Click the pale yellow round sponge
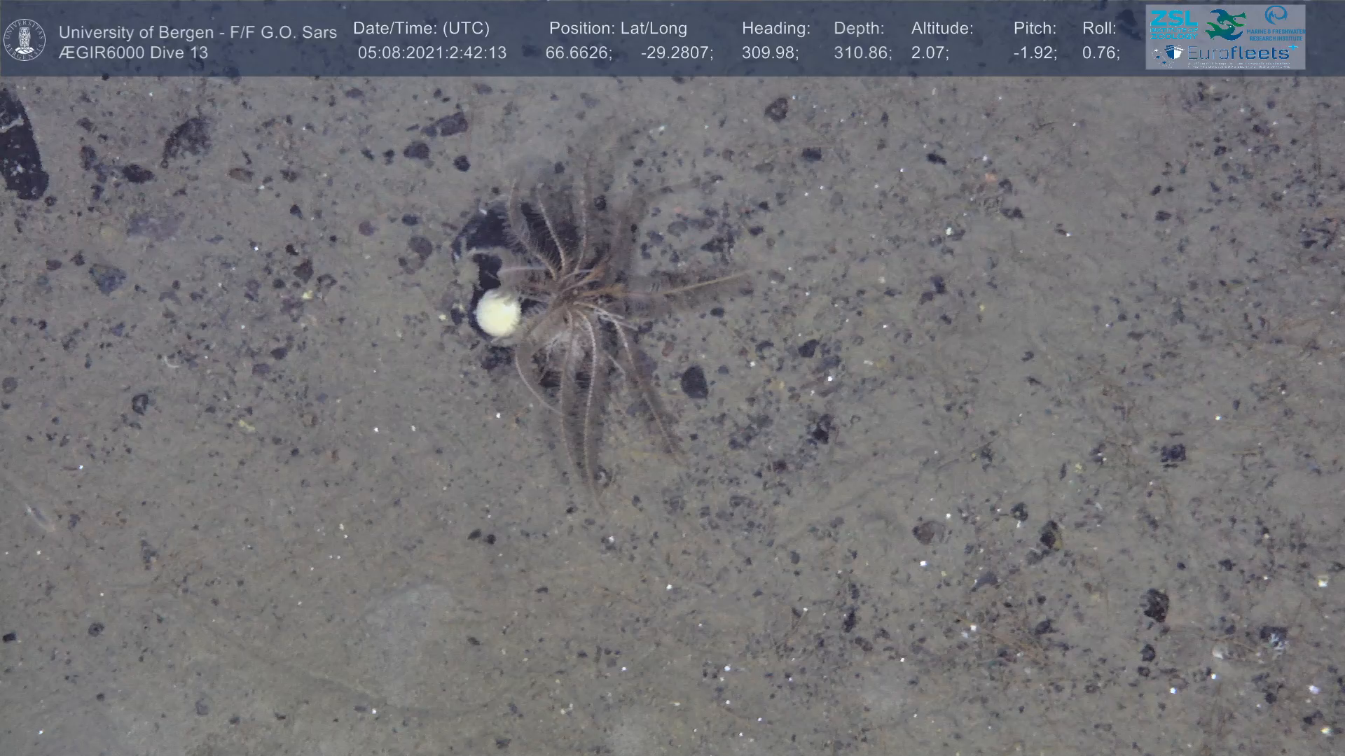 [498, 313]
